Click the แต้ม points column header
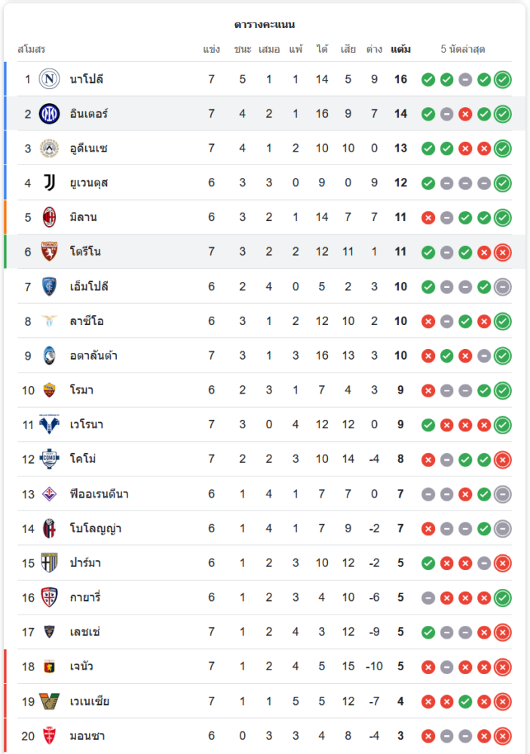Screen dimensions: 530x754 [400, 50]
